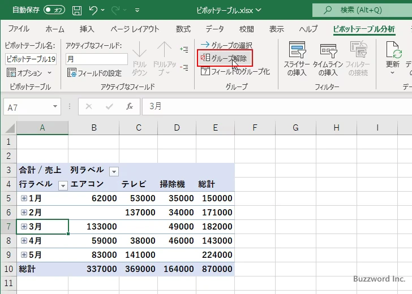Select column A header
This screenshot has width=412, height=294.
(x=42, y=128)
